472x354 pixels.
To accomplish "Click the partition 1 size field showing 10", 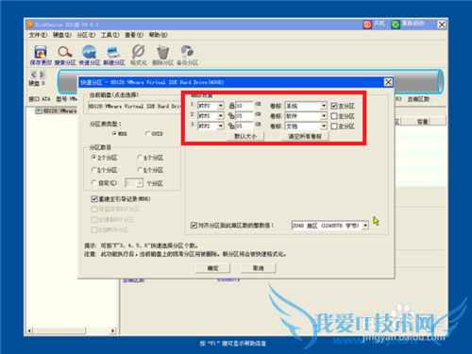I will 244,106.
